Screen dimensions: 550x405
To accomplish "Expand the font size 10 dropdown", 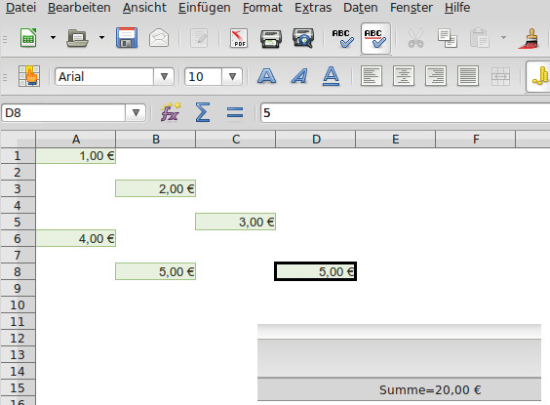I will [232, 76].
